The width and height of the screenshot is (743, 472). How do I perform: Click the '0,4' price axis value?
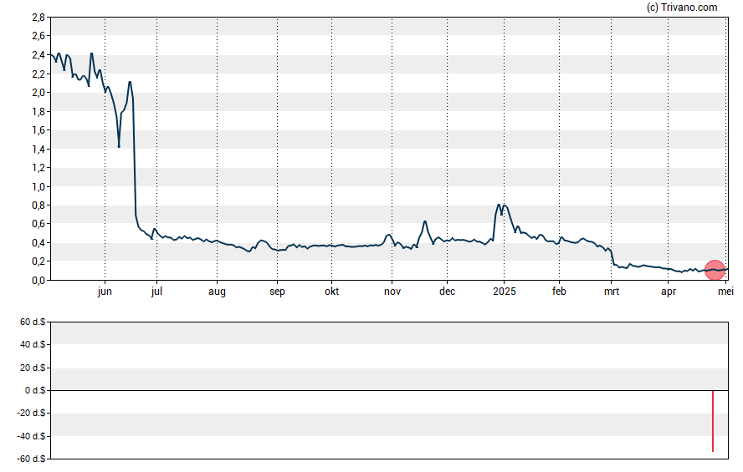tap(38, 243)
